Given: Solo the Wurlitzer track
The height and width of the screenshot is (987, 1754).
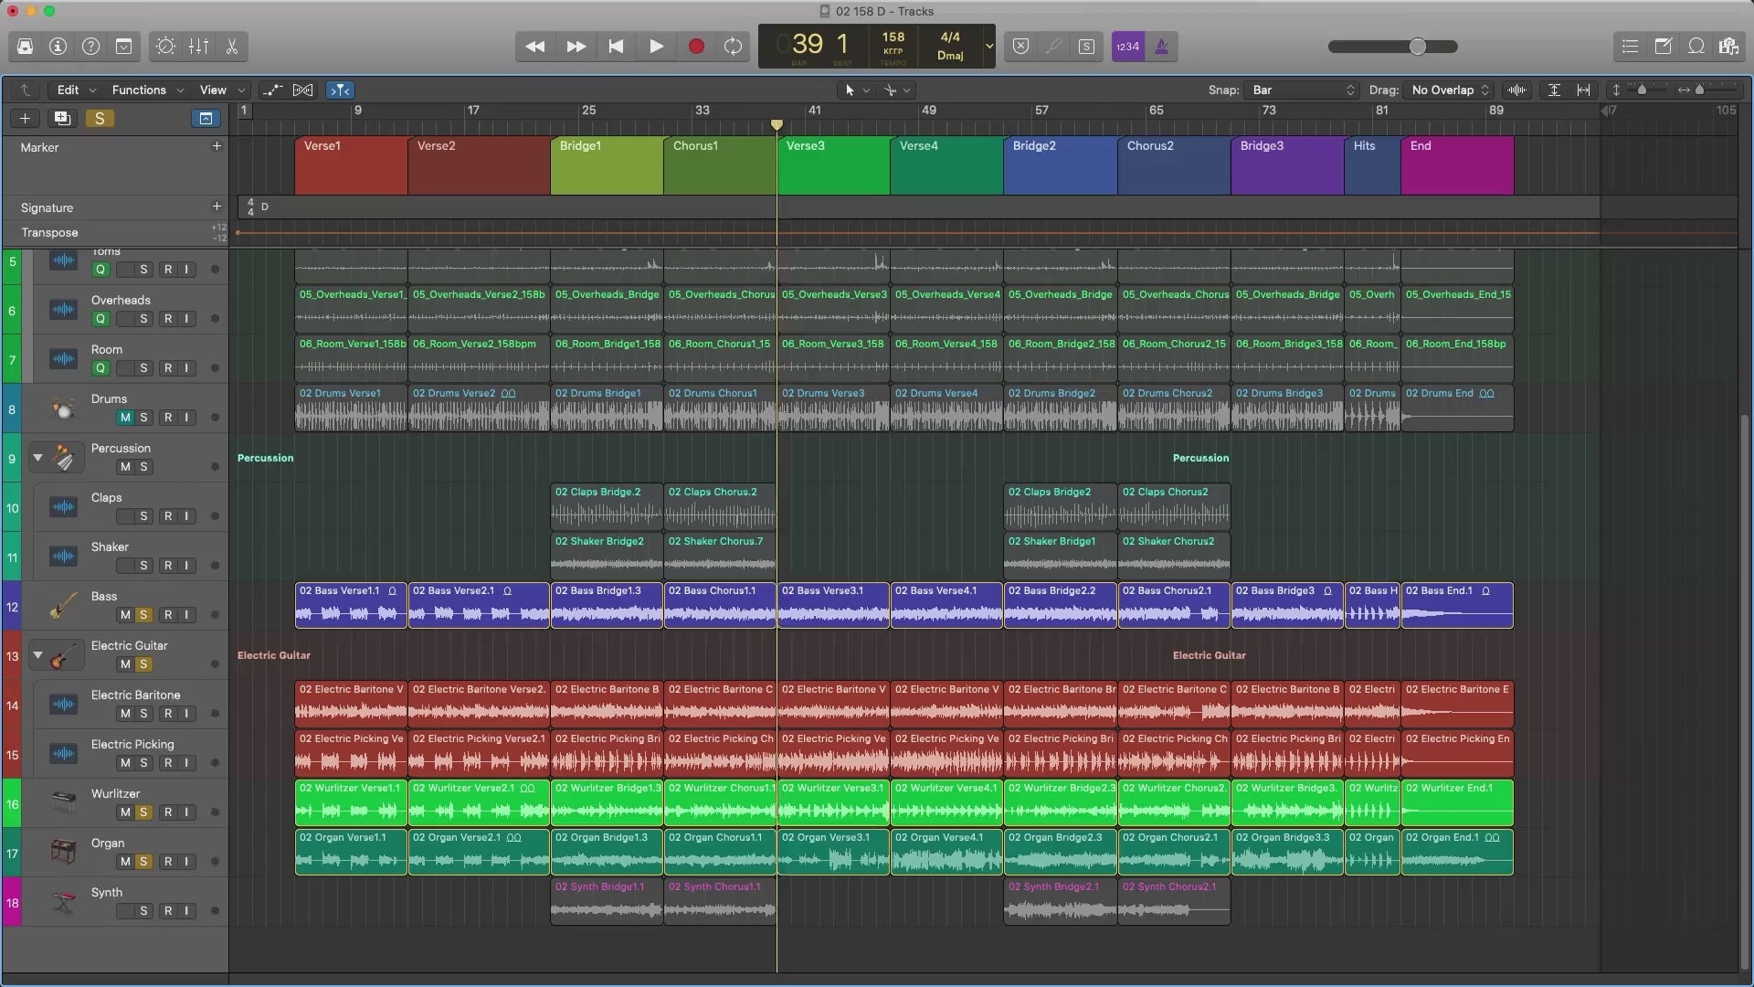Looking at the screenshot, I should tap(143, 812).
